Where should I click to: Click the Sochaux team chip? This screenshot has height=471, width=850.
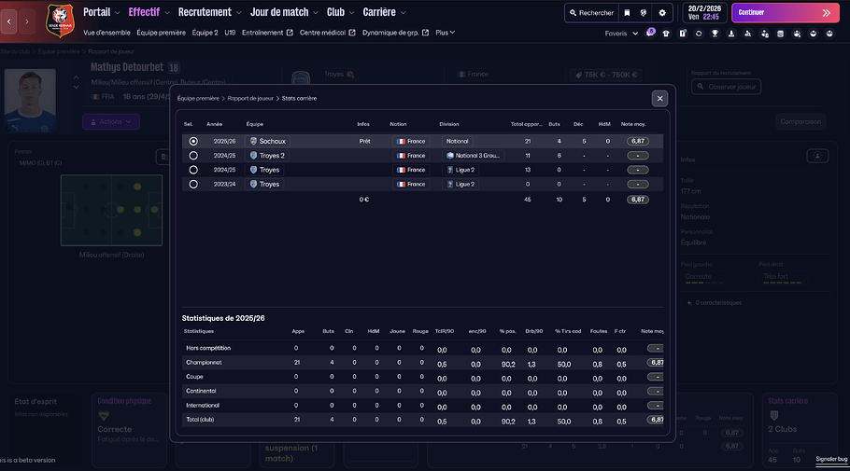268,141
